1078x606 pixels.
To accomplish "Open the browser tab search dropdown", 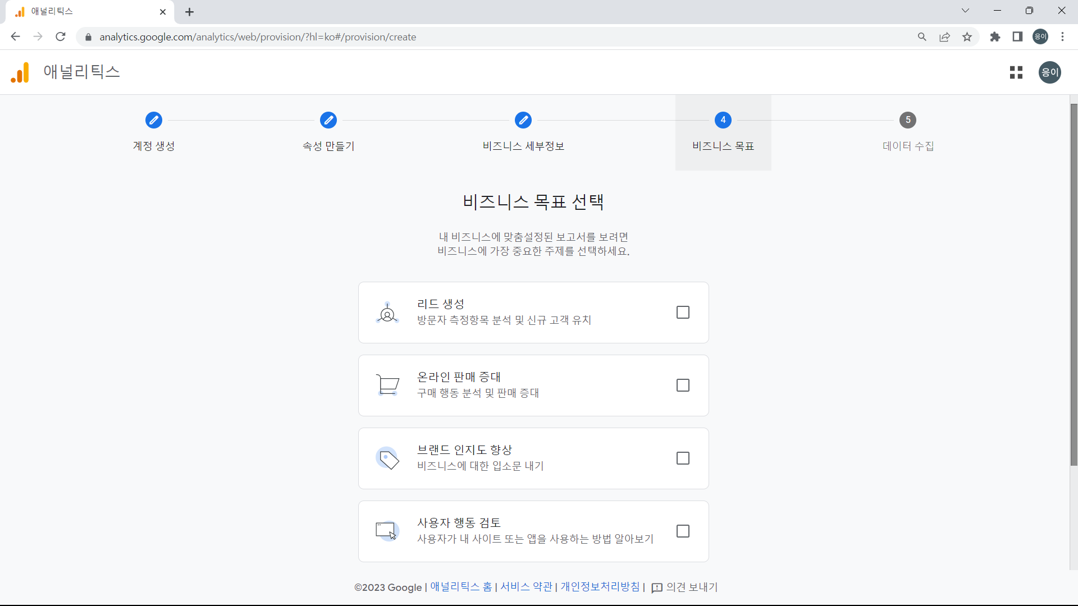I will 965,11.
